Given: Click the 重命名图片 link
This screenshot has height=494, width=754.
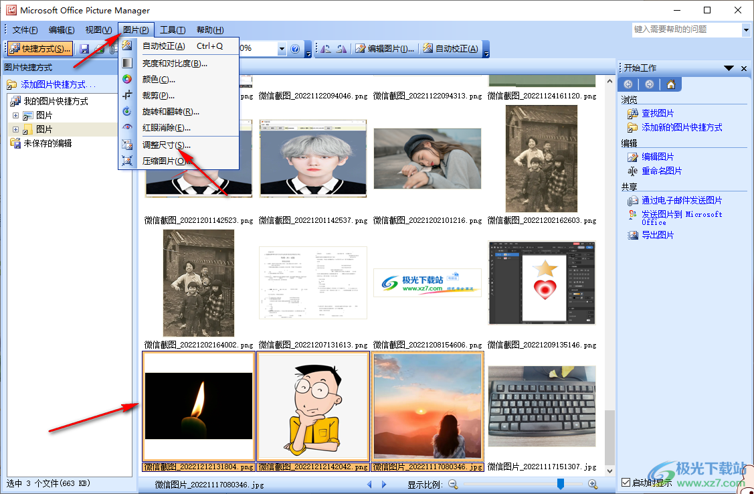Looking at the screenshot, I should pos(662,171).
